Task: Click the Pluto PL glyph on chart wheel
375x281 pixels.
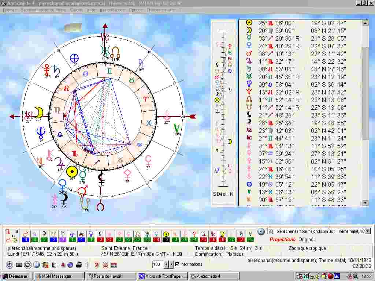Action: (x=141, y=63)
